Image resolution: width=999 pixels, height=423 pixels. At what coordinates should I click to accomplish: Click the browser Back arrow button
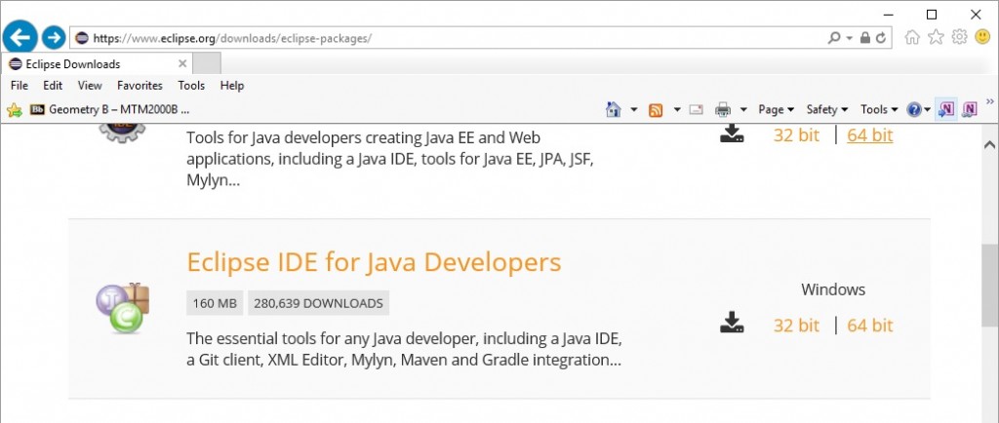point(20,38)
